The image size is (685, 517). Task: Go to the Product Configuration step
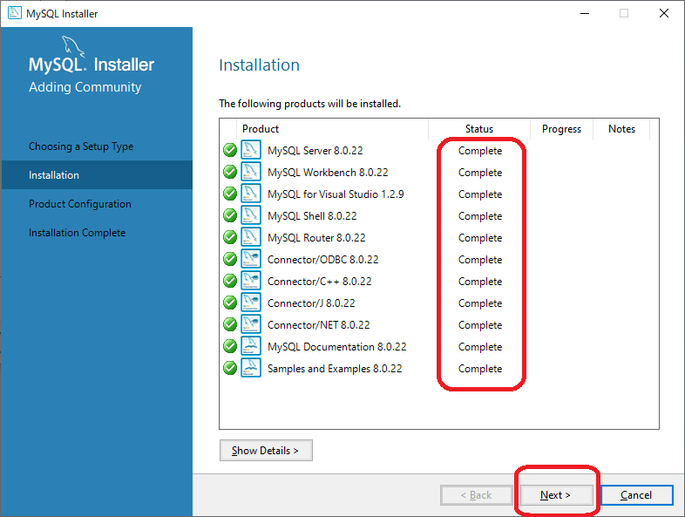pos(80,204)
